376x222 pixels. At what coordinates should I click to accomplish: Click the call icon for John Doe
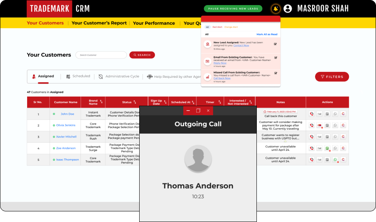(x=311, y=114)
